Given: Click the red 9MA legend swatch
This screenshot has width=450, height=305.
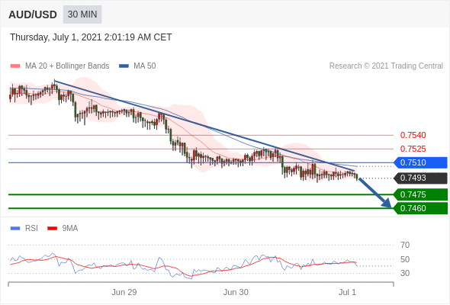Looking at the screenshot, I should pos(52,229).
